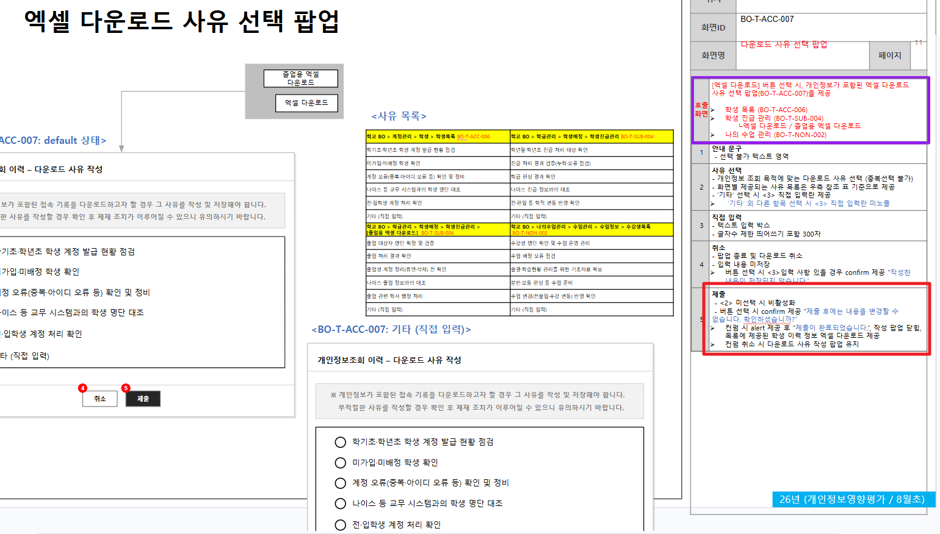Click table cell 학년말·학년초 진급 처리 대상 확인
Image resolution: width=940 pixels, height=534 pixels.
(x=591, y=150)
